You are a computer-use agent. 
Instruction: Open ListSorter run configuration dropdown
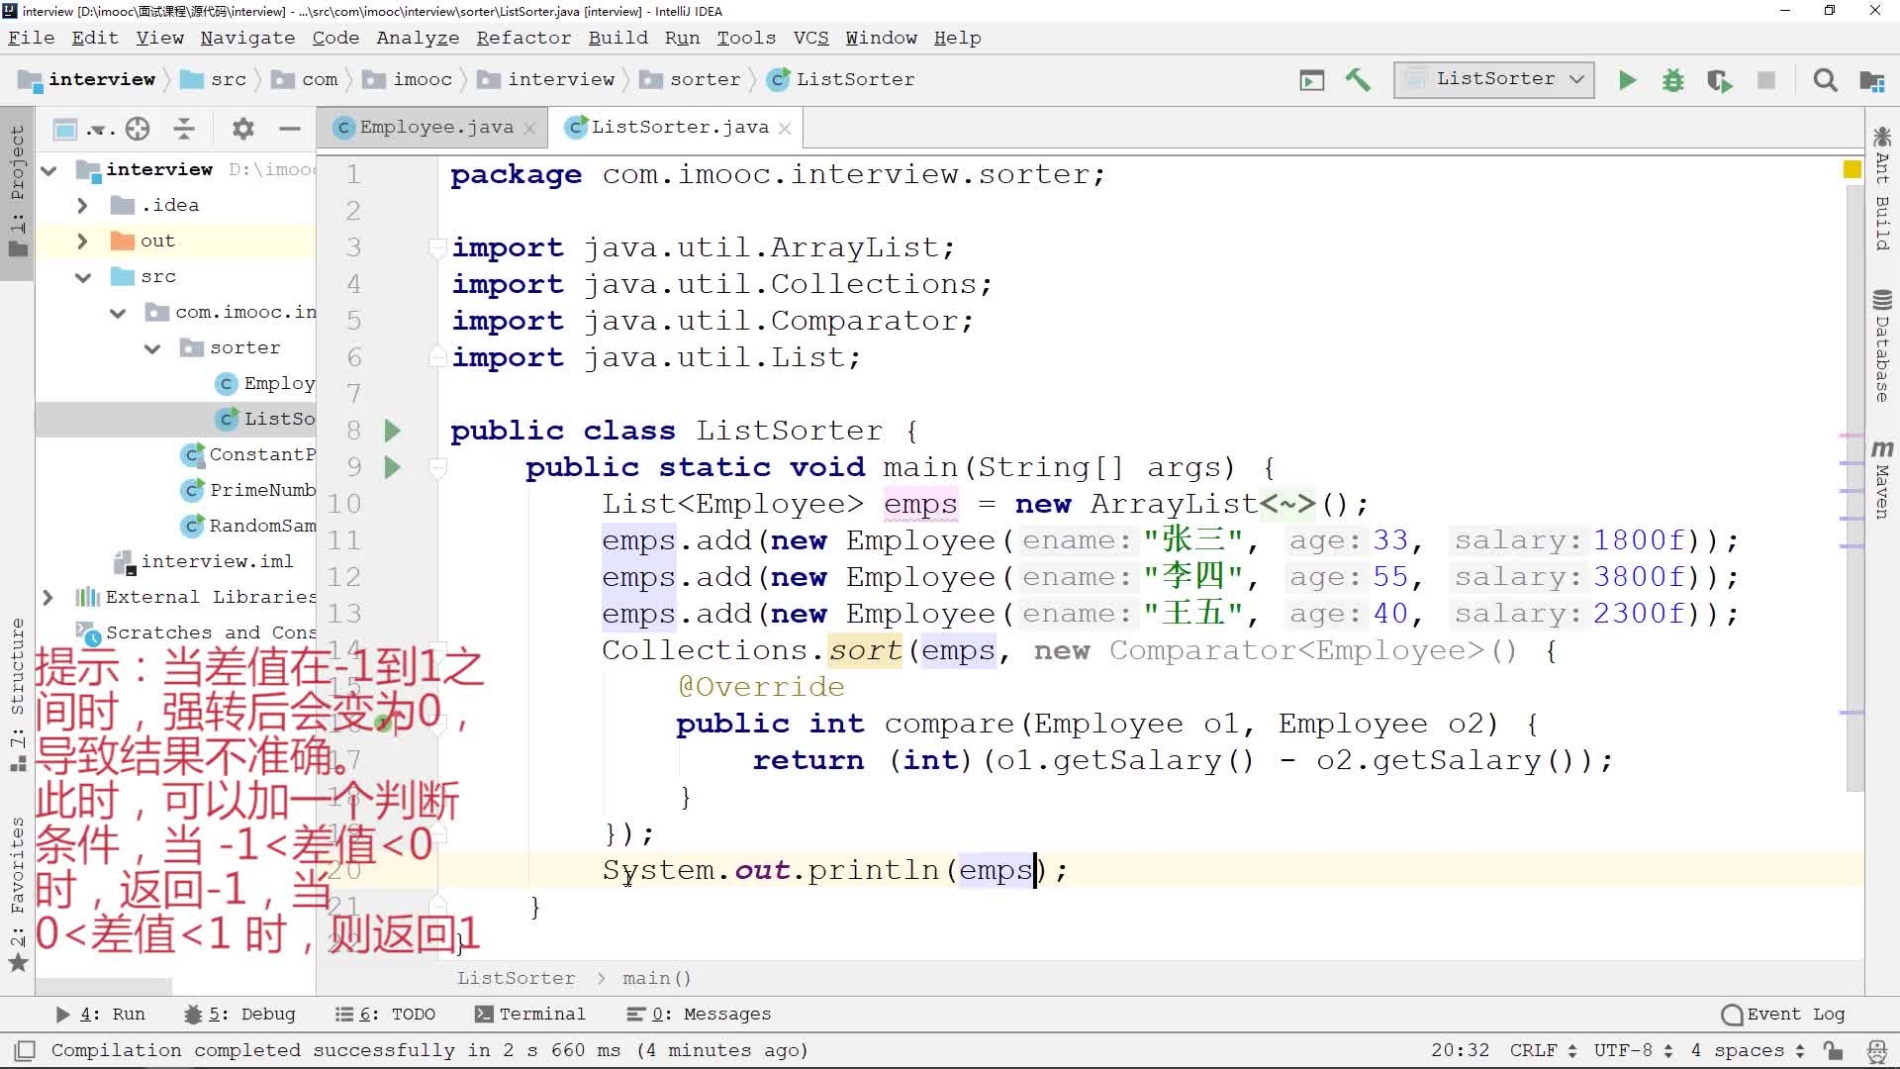tap(1494, 79)
